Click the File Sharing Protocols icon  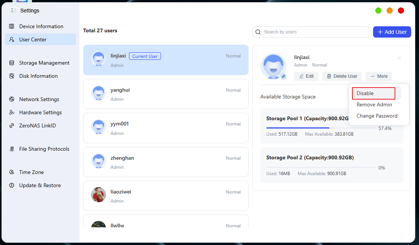(12, 149)
